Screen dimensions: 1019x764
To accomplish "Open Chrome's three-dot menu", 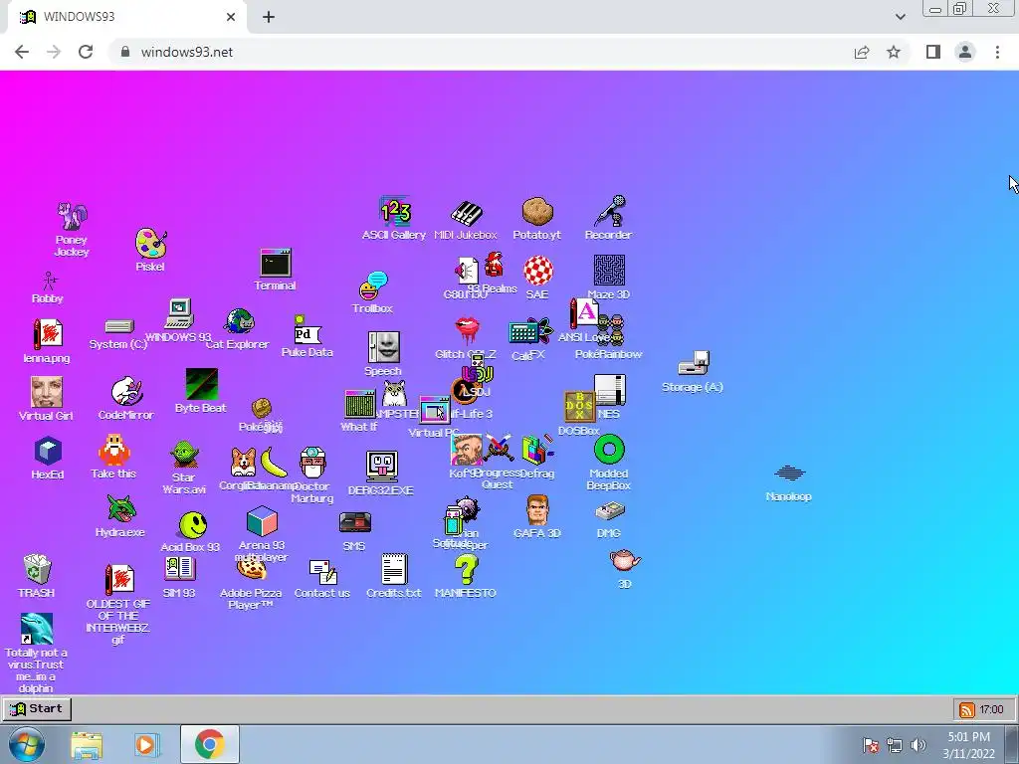I will click(x=997, y=52).
